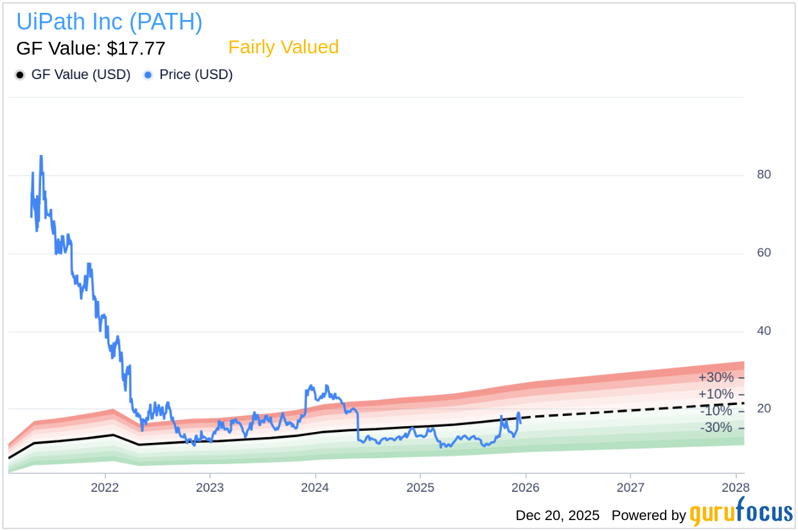This screenshot has height=531, width=798.
Task: Click the Fairly Valued status label
Action: pos(283,48)
